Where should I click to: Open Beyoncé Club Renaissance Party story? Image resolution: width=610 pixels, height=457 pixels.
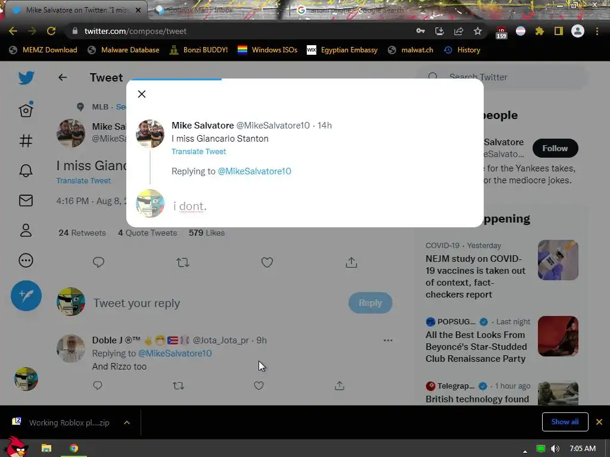pos(476,347)
